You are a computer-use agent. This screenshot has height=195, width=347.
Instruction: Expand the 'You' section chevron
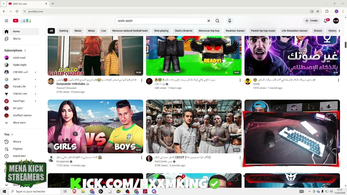pos(12,134)
